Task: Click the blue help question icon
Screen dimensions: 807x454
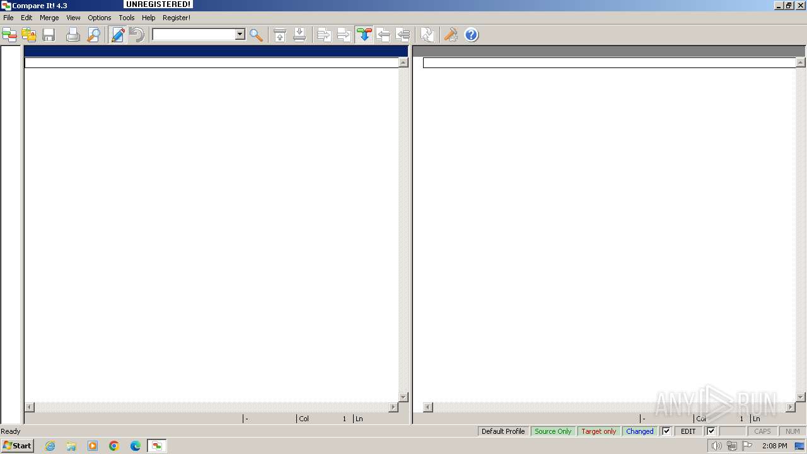Action: click(472, 35)
